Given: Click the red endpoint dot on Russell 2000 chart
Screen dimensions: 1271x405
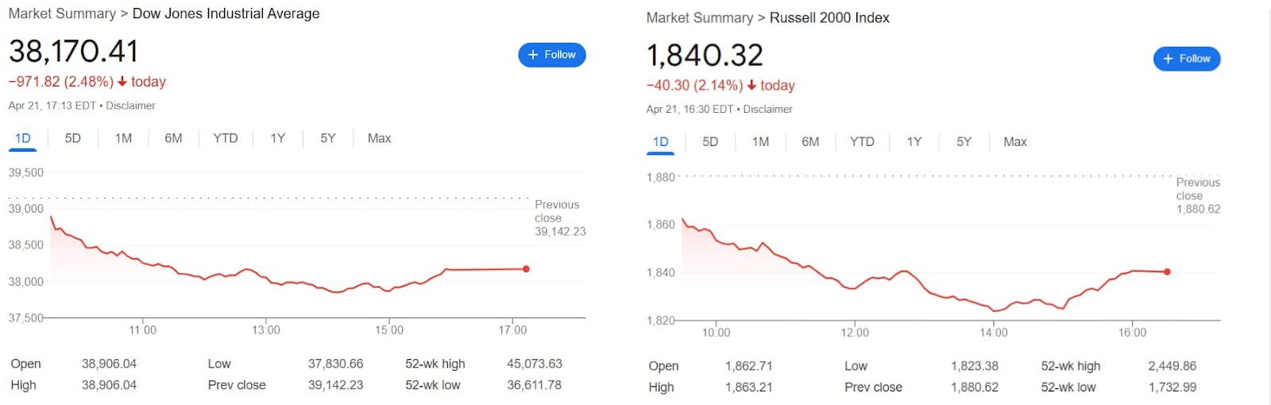Looking at the screenshot, I should (1167, 272).
